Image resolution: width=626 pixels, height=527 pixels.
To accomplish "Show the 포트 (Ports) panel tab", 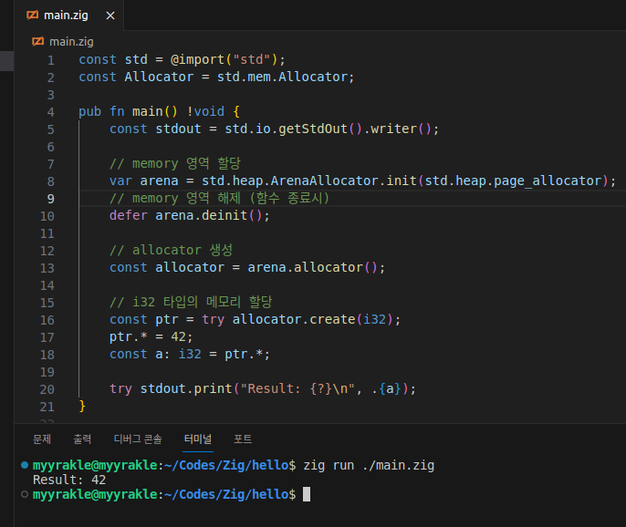I will click(243, 439).
